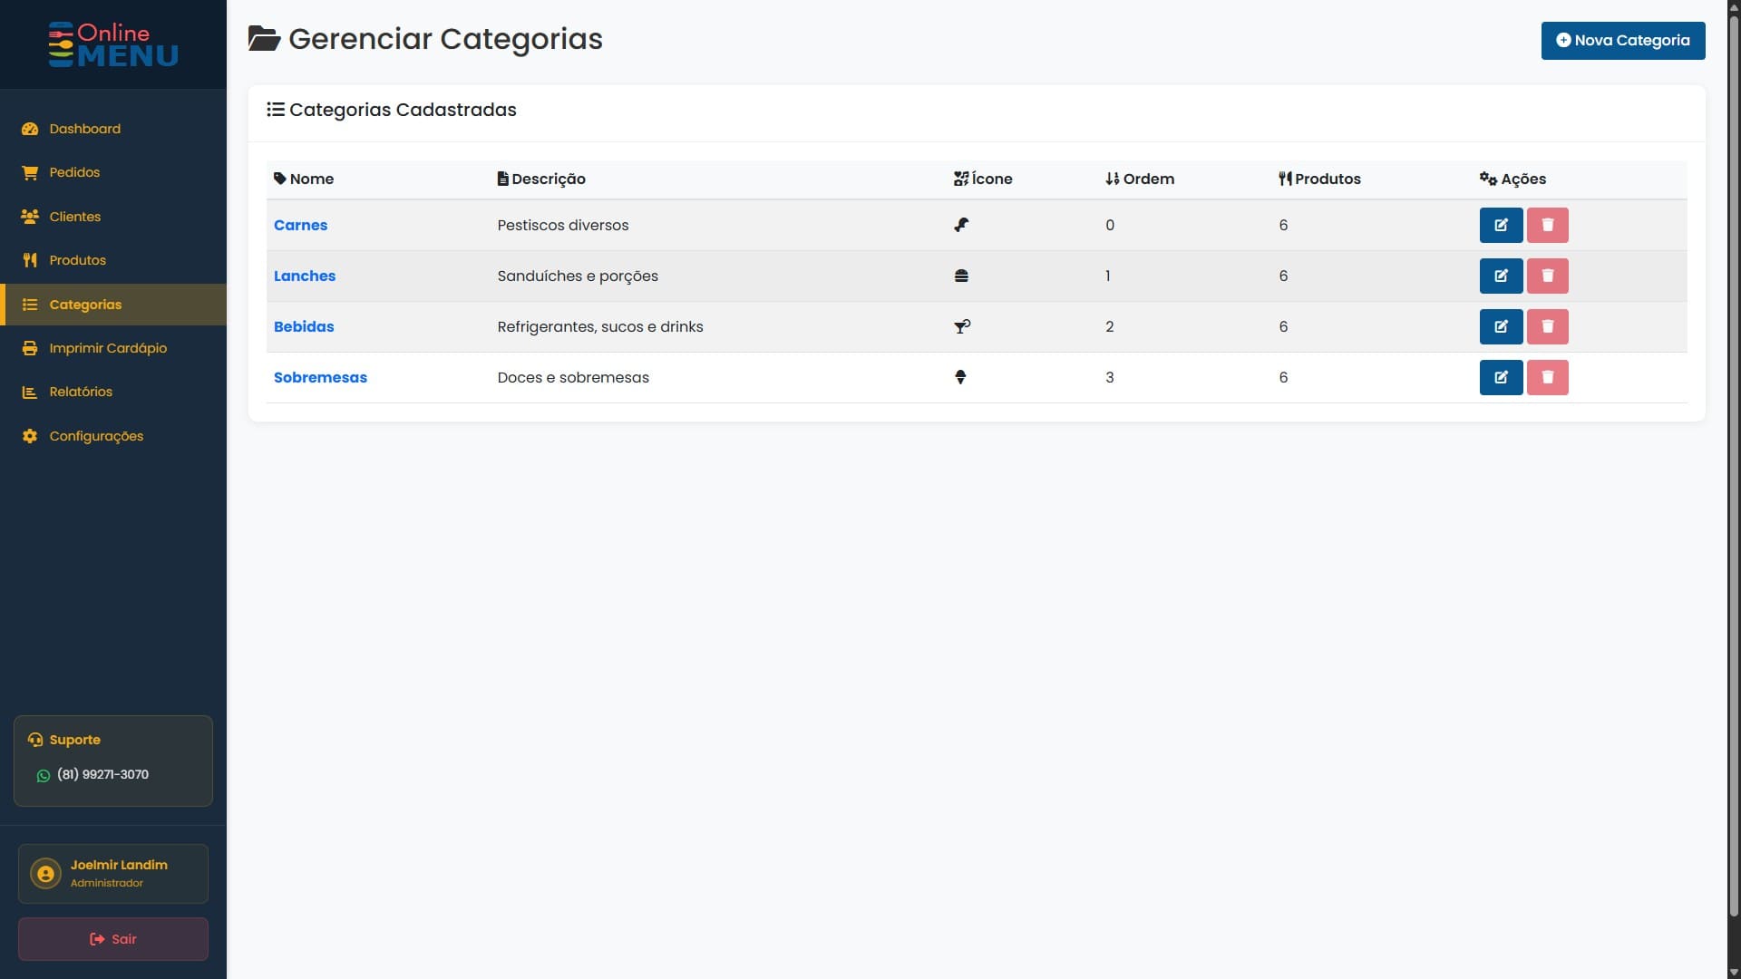Select Categorias in the sidebar menu
1741x979 pixels.
85,305
